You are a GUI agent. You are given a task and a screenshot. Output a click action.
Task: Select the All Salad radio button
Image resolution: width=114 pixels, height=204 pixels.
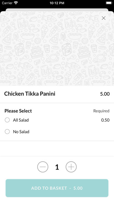click(7, 120)
